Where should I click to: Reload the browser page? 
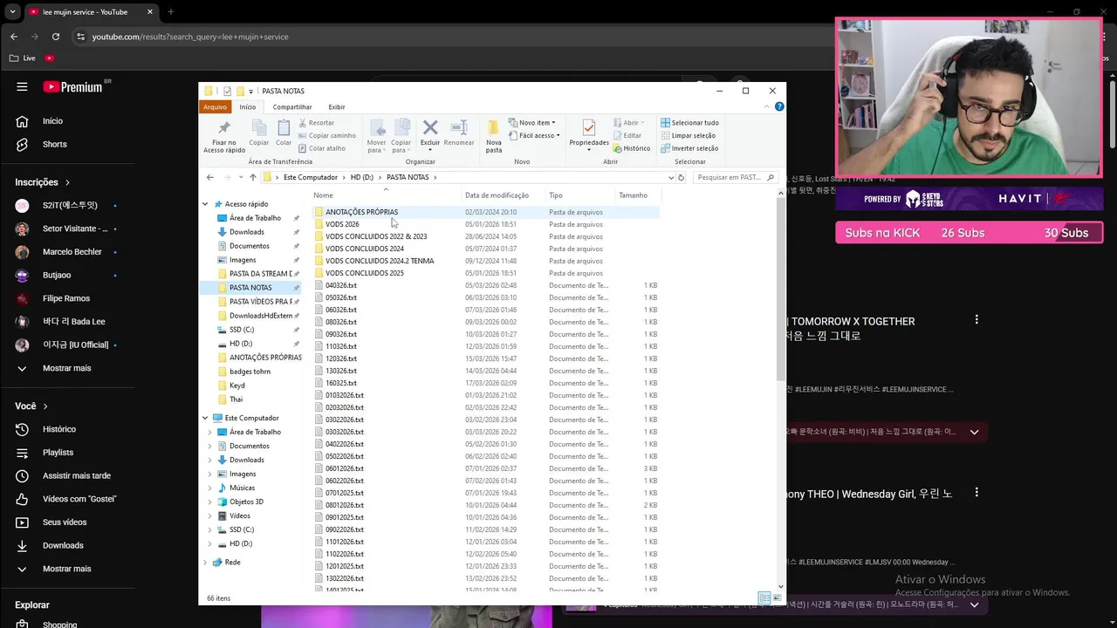click(56, 37)
